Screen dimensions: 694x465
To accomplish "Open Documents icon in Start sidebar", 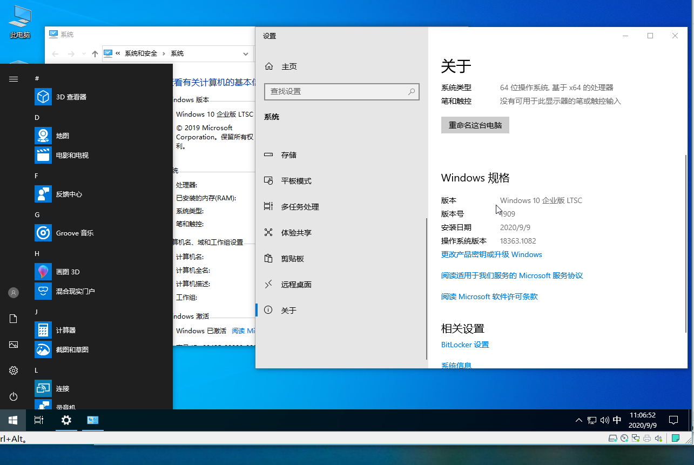I will 14,319.
